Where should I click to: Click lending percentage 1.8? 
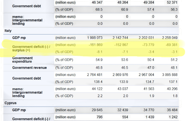[x=175, y=96]
